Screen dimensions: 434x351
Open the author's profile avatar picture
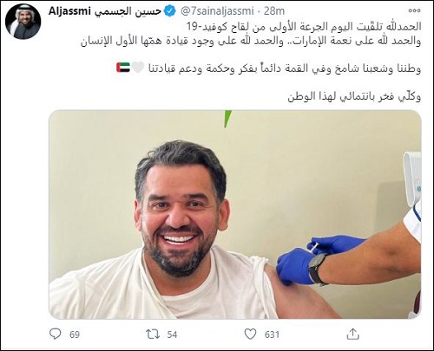click(x=23, y=22)
